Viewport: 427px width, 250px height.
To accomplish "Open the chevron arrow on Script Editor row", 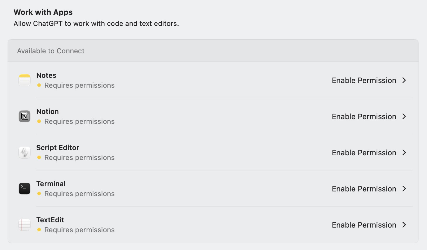I will [404, 153].
